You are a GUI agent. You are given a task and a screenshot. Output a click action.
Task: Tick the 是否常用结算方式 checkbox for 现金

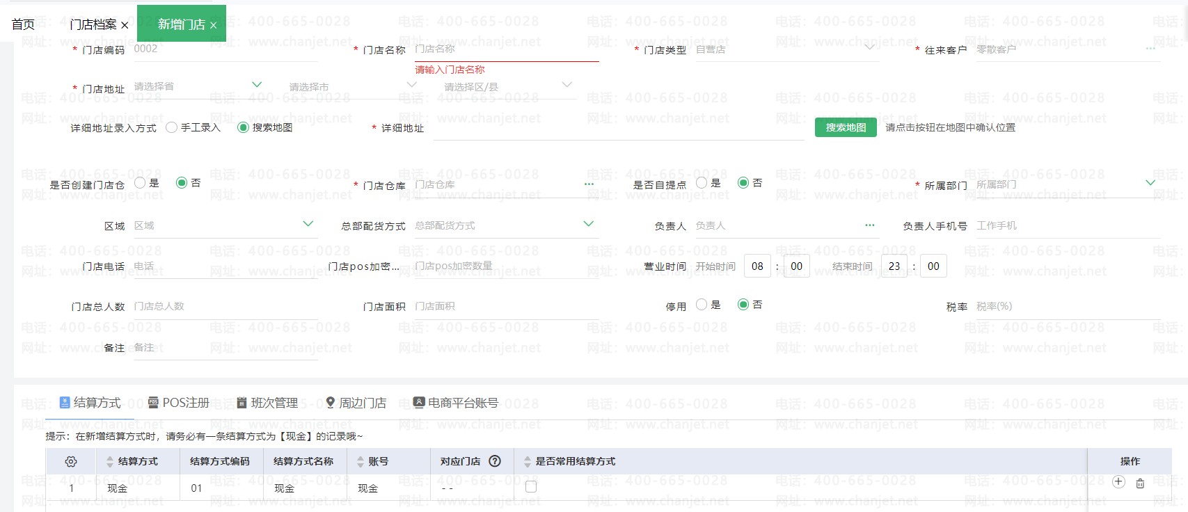(531, 487)
